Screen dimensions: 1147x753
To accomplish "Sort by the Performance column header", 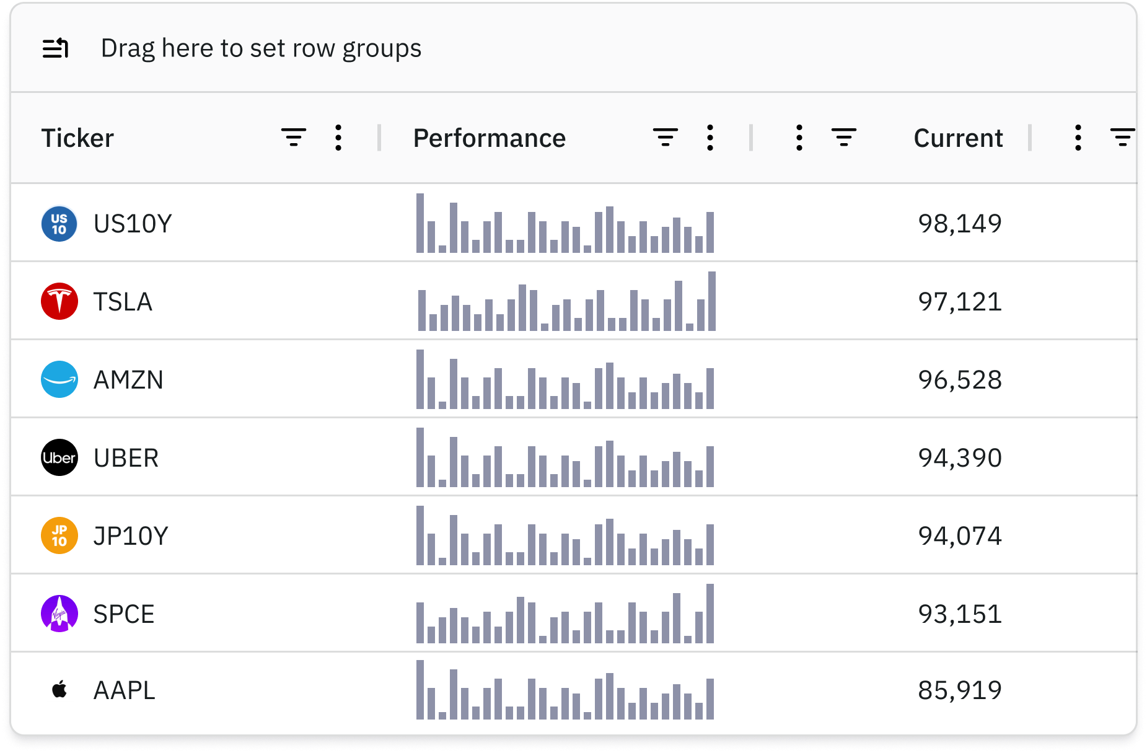I will click(x=489, y=138).
